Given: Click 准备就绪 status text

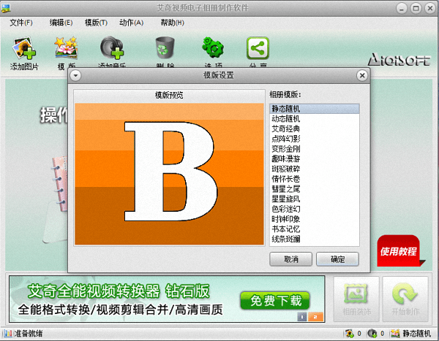Looking at the screenshot, I should (x=29, y=334).
